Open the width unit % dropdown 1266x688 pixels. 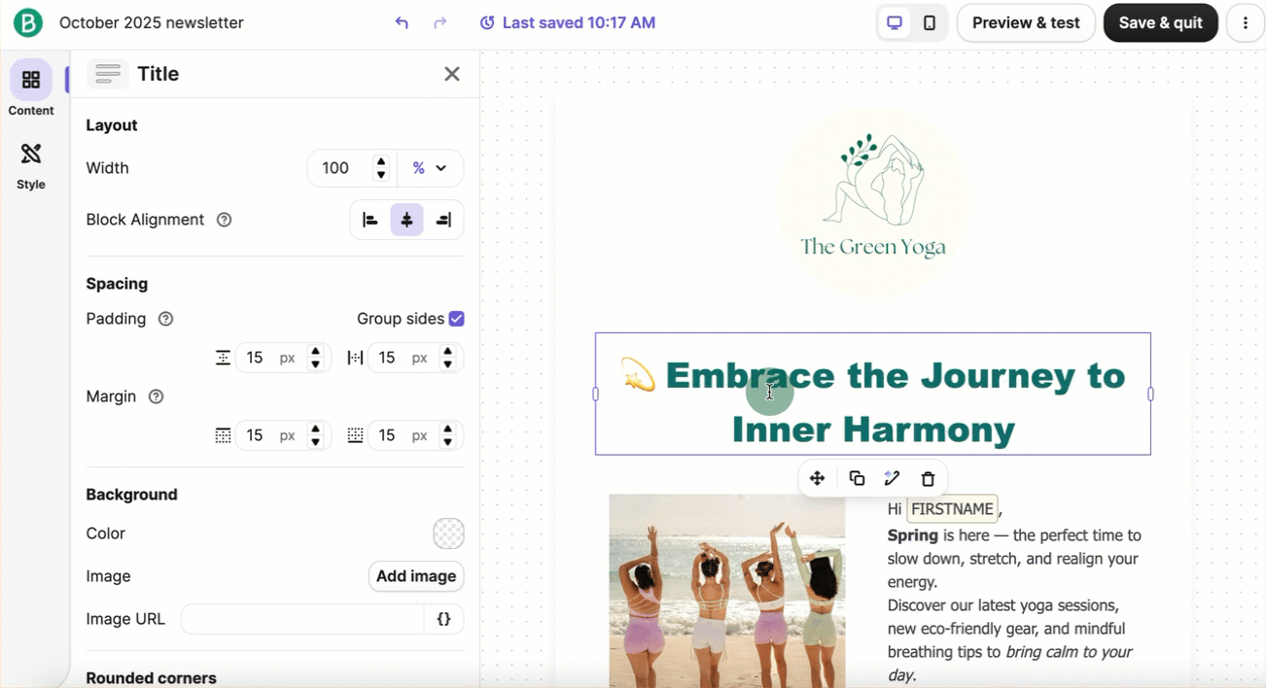pos(430,168)
